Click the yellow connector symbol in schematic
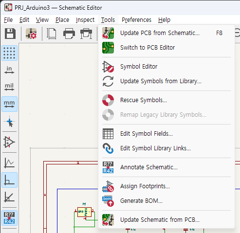 (84, 212)
